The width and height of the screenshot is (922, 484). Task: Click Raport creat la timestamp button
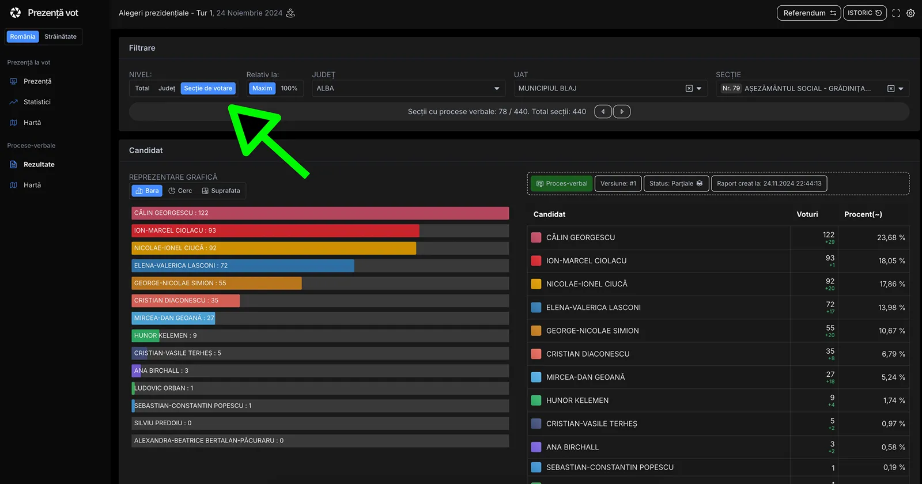tap(769, 184)
